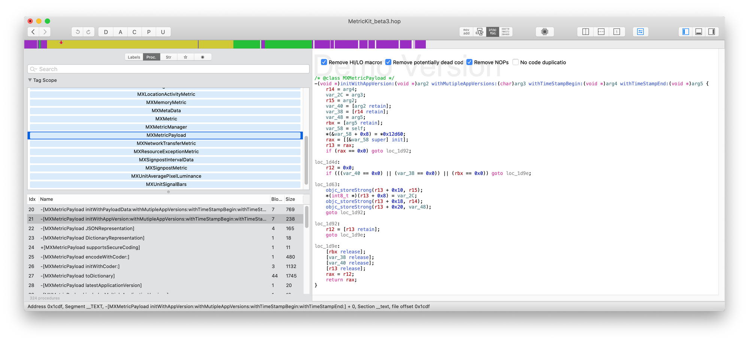
Task: Mark selection as ASCII with A button
Action: pos(120,32)
